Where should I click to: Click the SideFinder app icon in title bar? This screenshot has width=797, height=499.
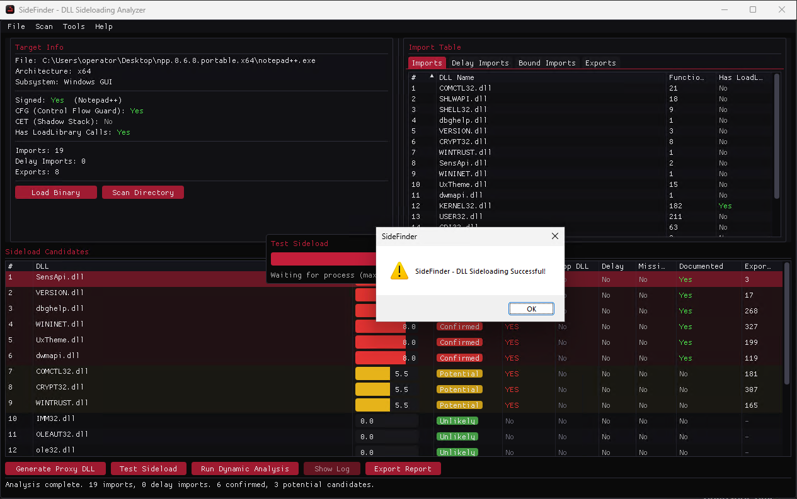tap(10, 9)
